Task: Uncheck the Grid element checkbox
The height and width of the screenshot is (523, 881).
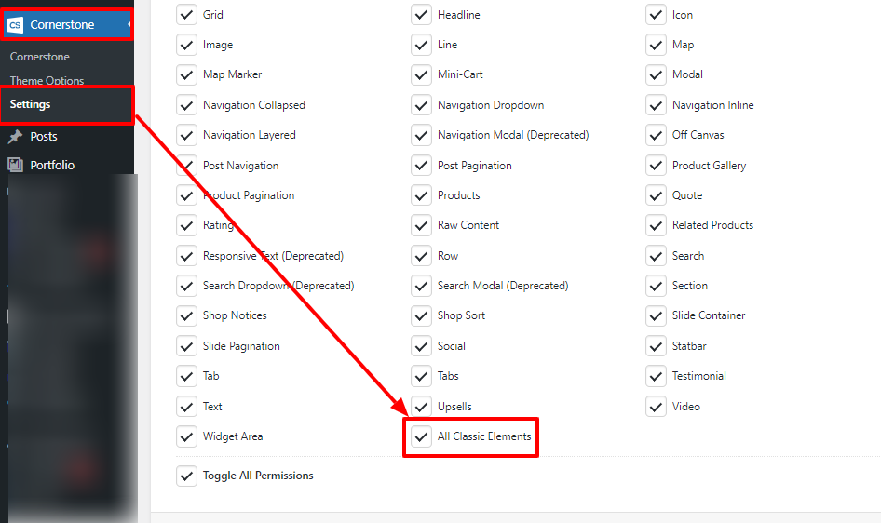Action: click(187, 15)
